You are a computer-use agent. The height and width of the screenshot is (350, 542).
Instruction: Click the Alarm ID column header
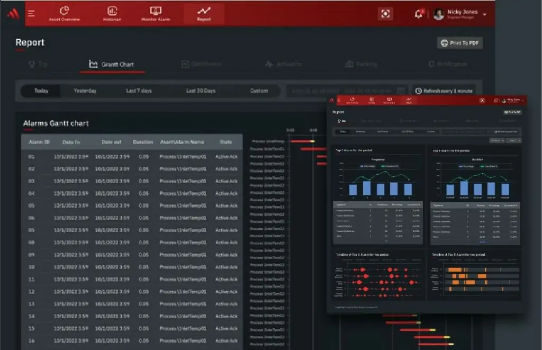(39, 142)
